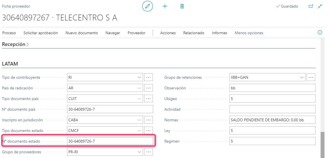Open the Acciones menu
Viewport: 329px width, 158px height.
coord(168,33)
